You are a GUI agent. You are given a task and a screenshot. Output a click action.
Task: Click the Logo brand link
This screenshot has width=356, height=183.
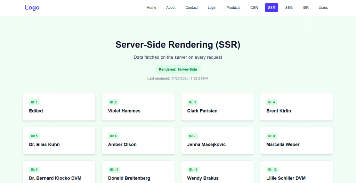(x=32, y=8)
